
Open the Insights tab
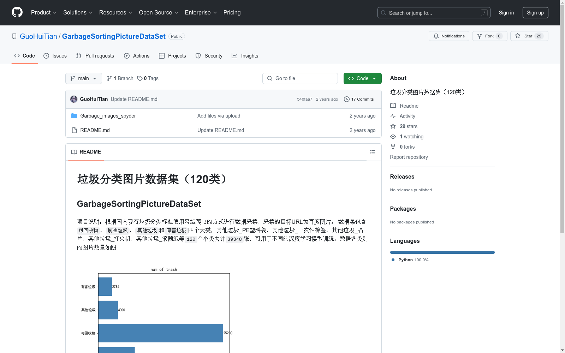coord(245,56)
